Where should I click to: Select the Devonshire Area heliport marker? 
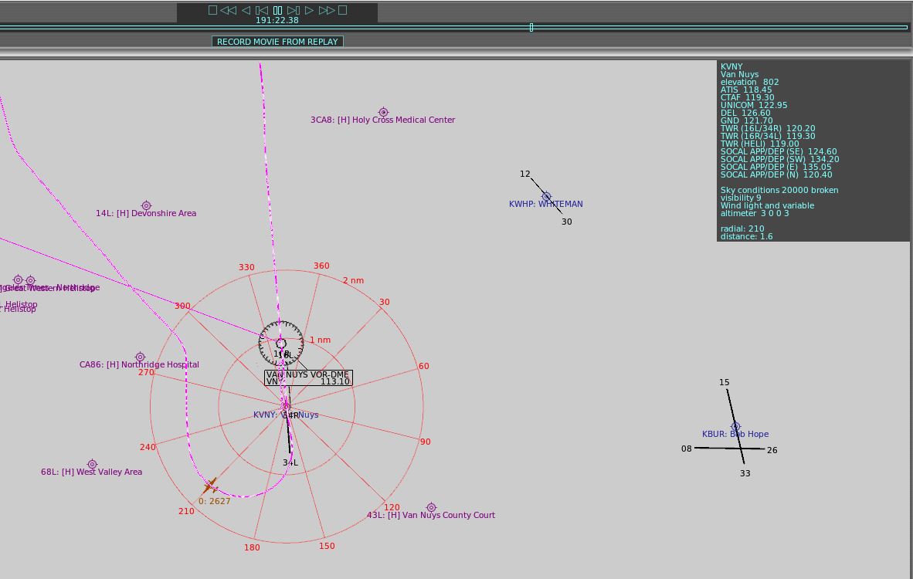click(x=146, y=205)
